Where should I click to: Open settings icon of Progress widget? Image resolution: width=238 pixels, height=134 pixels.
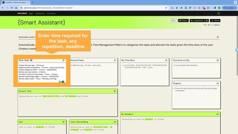(218, 83)
